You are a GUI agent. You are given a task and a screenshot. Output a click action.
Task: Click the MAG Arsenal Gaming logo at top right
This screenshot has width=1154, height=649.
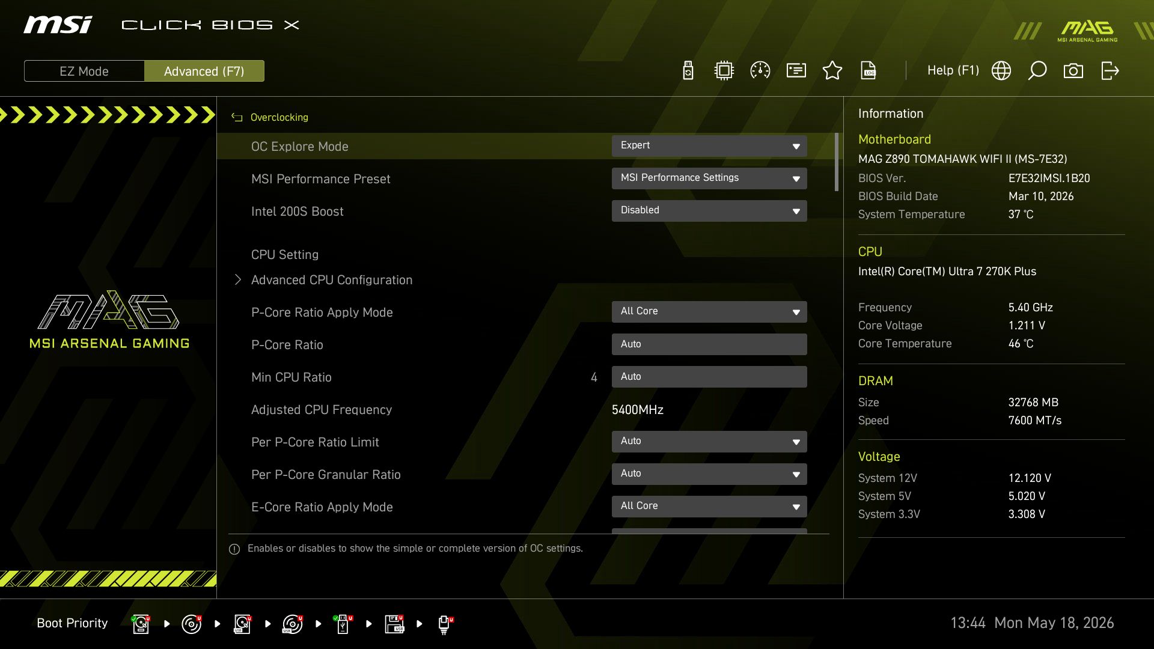coord(1087,31)
